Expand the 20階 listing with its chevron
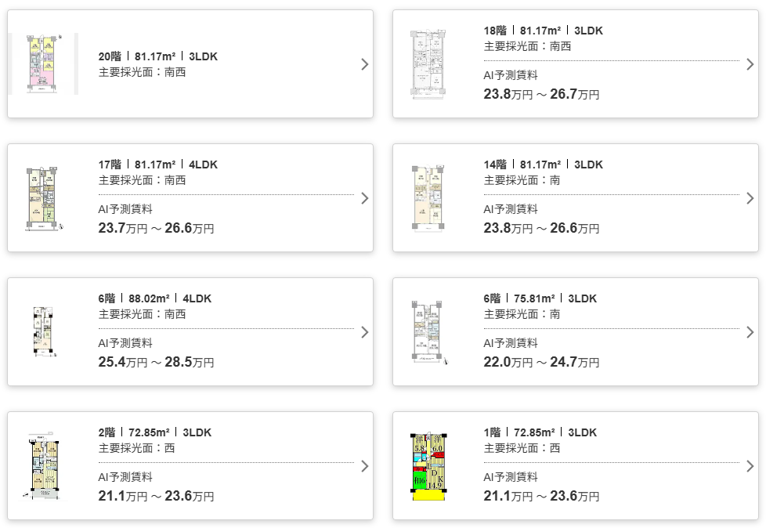 (364, 64)
